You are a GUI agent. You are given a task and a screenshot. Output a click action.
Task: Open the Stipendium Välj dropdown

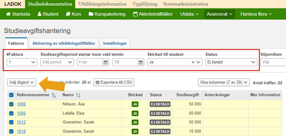coord(273,62)
